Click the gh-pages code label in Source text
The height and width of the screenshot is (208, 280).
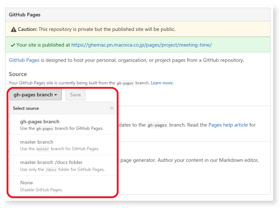click(125, 83)
